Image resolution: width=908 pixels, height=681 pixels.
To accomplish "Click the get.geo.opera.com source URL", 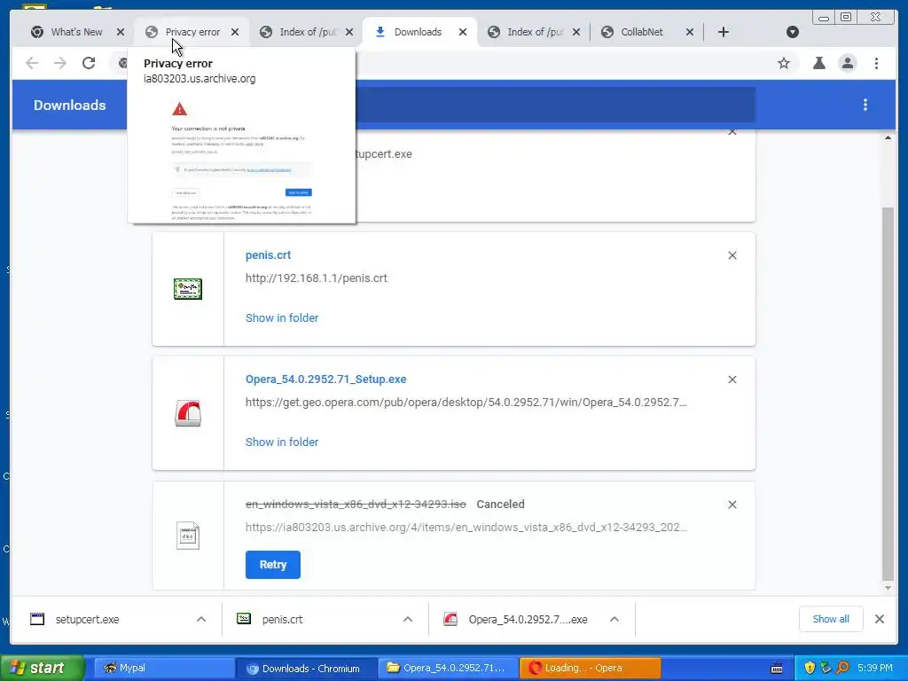I will (x=466, y=402).
